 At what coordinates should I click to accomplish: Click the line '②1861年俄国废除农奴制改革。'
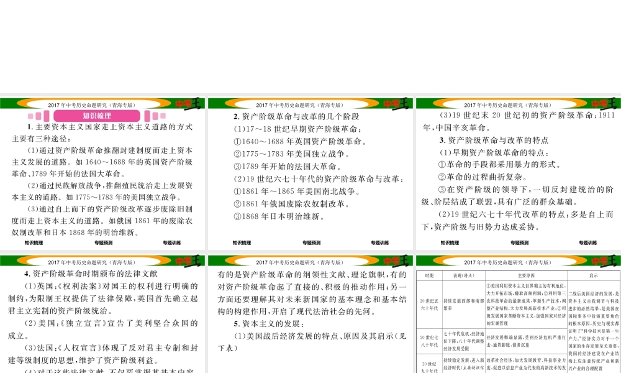(x=292, y=204)
